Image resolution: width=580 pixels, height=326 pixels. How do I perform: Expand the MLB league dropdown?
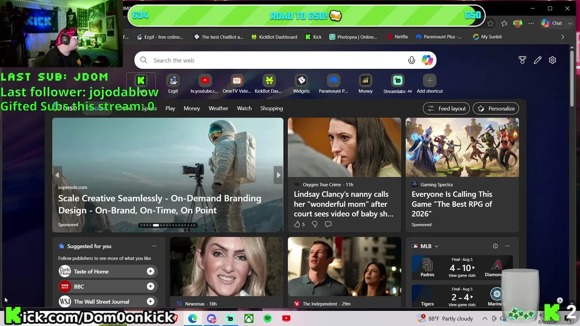click(436, 246)
